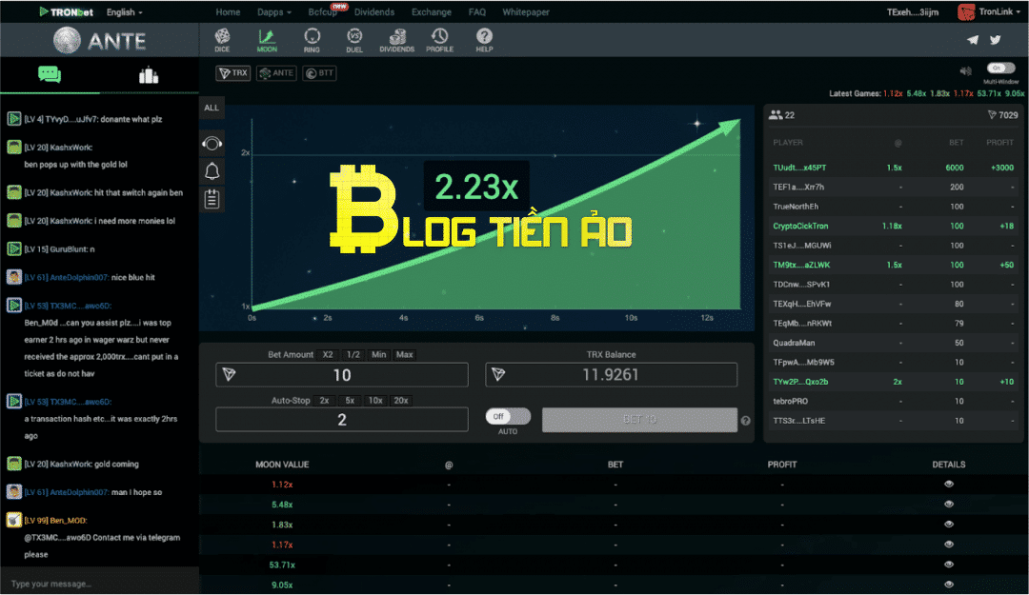This screenshot has height=595, width=1029.
Task: Open the Telegram link icon
Action: [973, 40]
